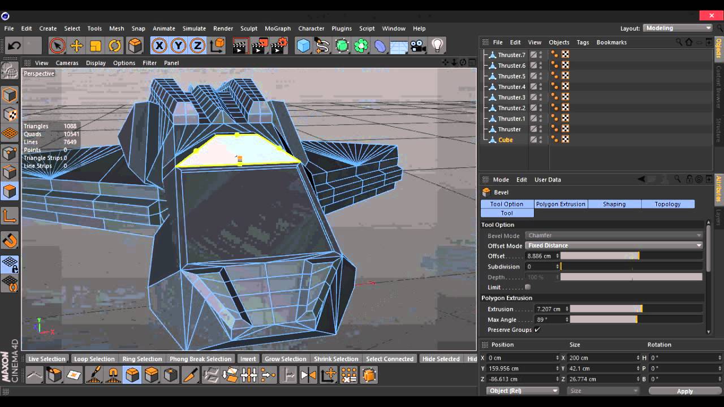Click the Undo arrow icon
The width and height of the screenshot is (724, 407).
(14, 46)
